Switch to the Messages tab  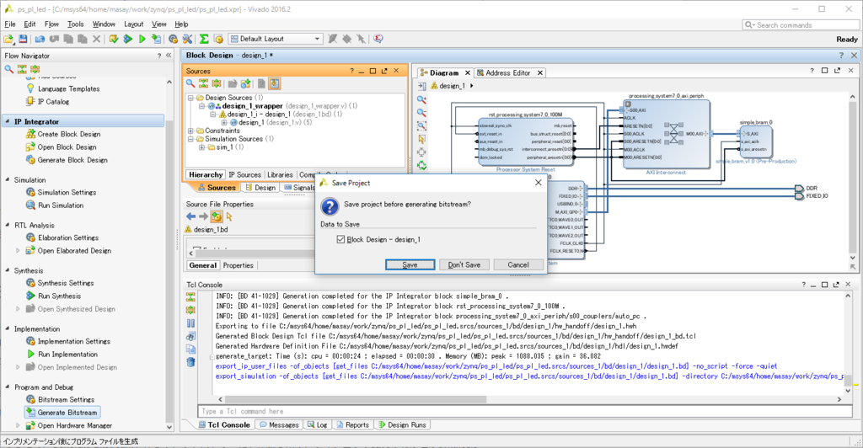(278, 425)
